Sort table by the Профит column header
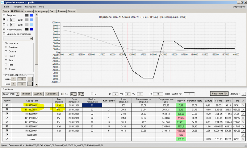This screenshot has width=247, height=148. coord(181,101)
